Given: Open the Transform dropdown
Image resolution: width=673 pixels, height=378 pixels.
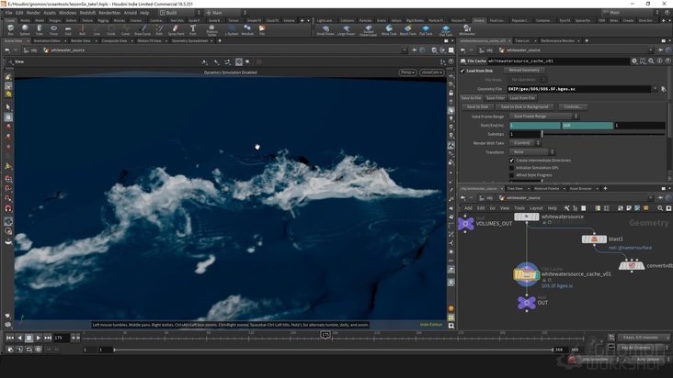Looking at the screenshot, I should [532, 152].
